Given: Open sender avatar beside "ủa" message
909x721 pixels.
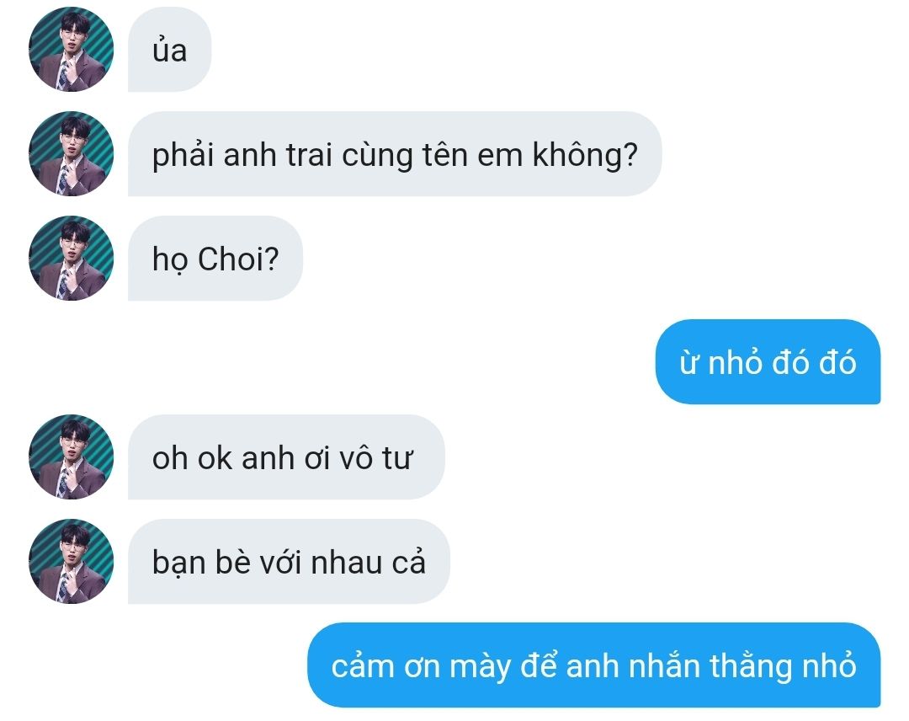Looking at the screenshot, I should [x=71, y=50].
